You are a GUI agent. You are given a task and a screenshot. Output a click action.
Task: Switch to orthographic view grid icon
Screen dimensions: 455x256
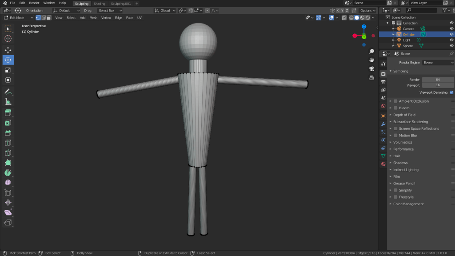tap(371, 77)
